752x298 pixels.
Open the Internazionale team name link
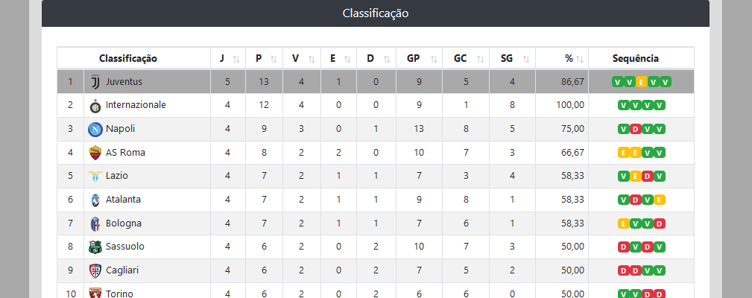pos(136,105)
